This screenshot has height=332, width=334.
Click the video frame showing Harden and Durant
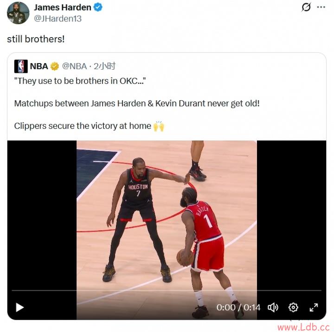[167, 215]
